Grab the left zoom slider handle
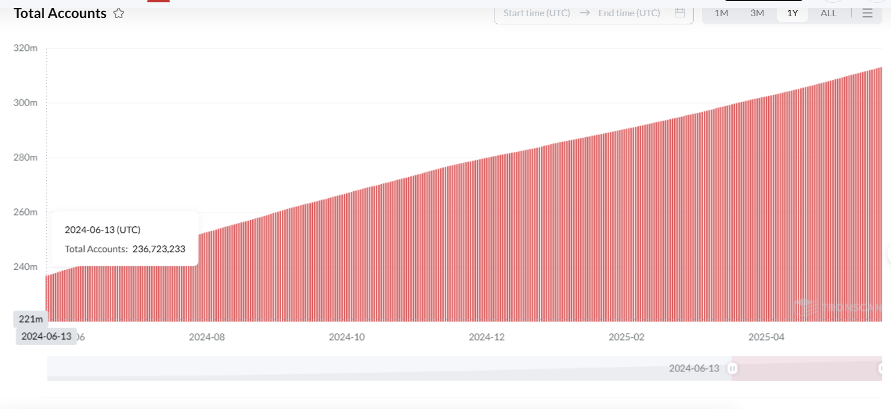This screenshot has width=891, height=409. 732,368
